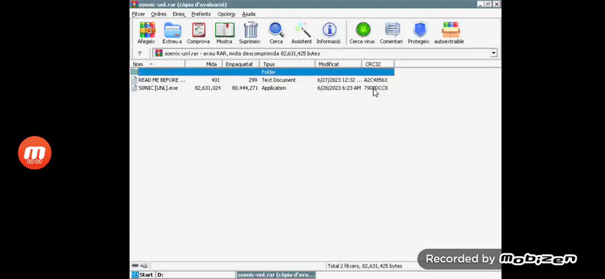Select the SØNIC [UNL].exe file name
This screenshot has width=605, height=279.
158,88
